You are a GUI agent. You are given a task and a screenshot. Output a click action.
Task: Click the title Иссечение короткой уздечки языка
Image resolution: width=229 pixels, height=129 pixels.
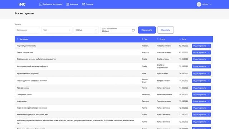[x=32, y=108]
